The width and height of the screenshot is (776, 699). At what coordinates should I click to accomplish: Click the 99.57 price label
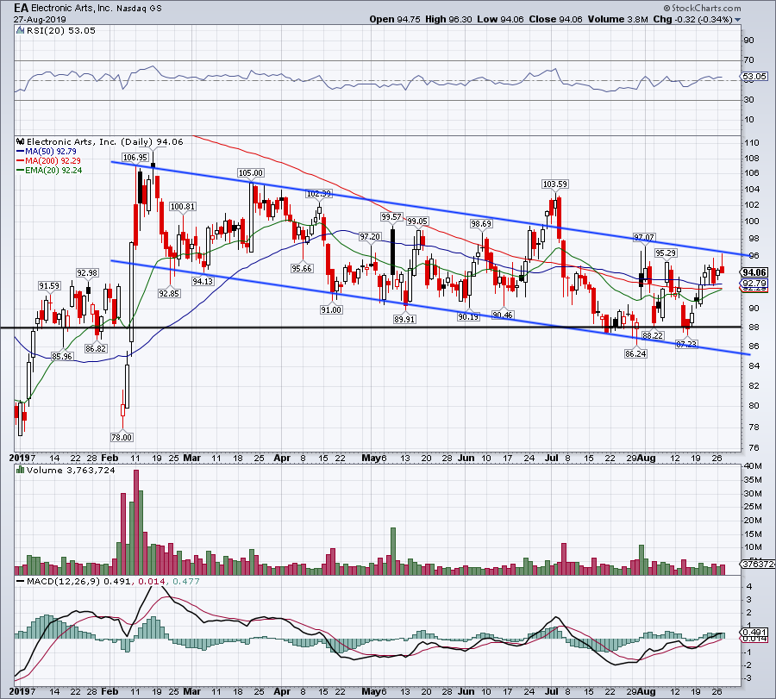(391, 217)
